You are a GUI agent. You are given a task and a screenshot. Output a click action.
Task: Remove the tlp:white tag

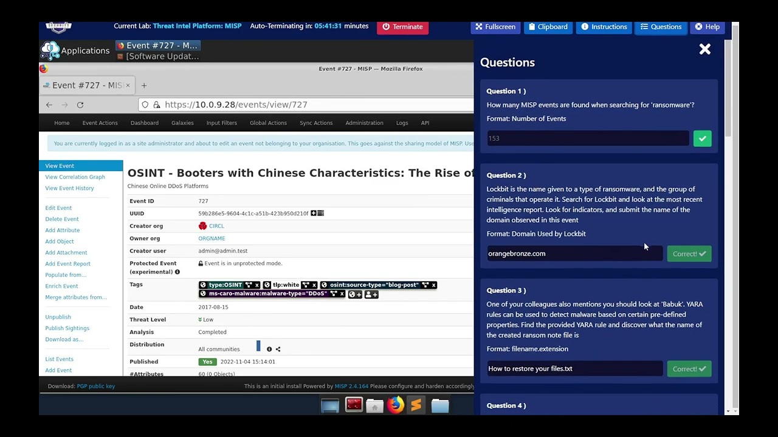pyautogui.click(x=314, y=285)
